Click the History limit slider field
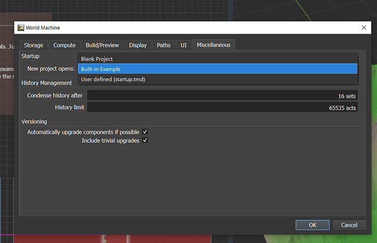The height and width of the screenshot is (243, 377). (222, 107)
